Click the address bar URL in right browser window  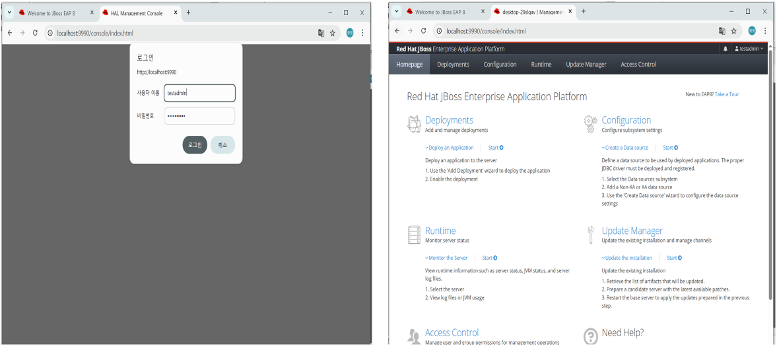pos(486,31)
